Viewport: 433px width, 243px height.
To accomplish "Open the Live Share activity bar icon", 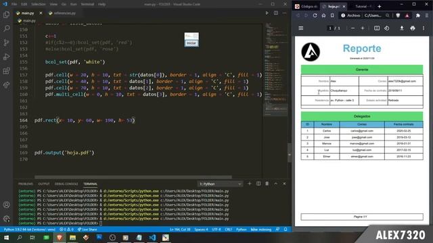I will coord(6,85).
